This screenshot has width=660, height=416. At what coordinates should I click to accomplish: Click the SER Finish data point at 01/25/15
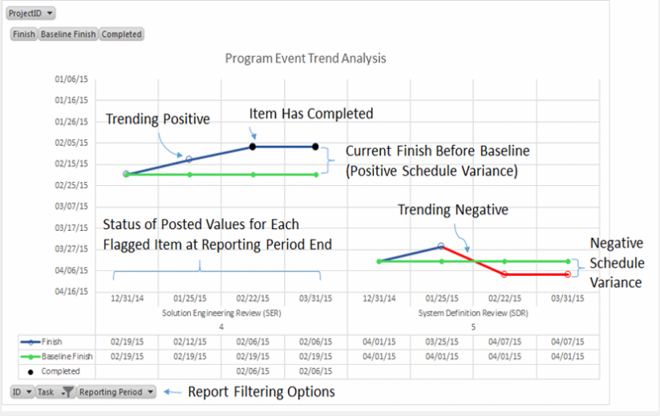point(189,160)
